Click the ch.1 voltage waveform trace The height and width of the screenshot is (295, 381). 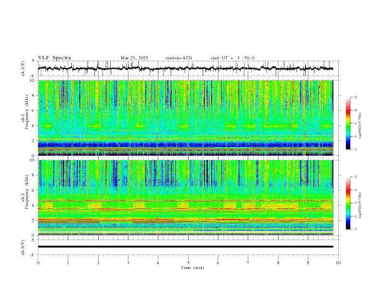pos(186,68)
